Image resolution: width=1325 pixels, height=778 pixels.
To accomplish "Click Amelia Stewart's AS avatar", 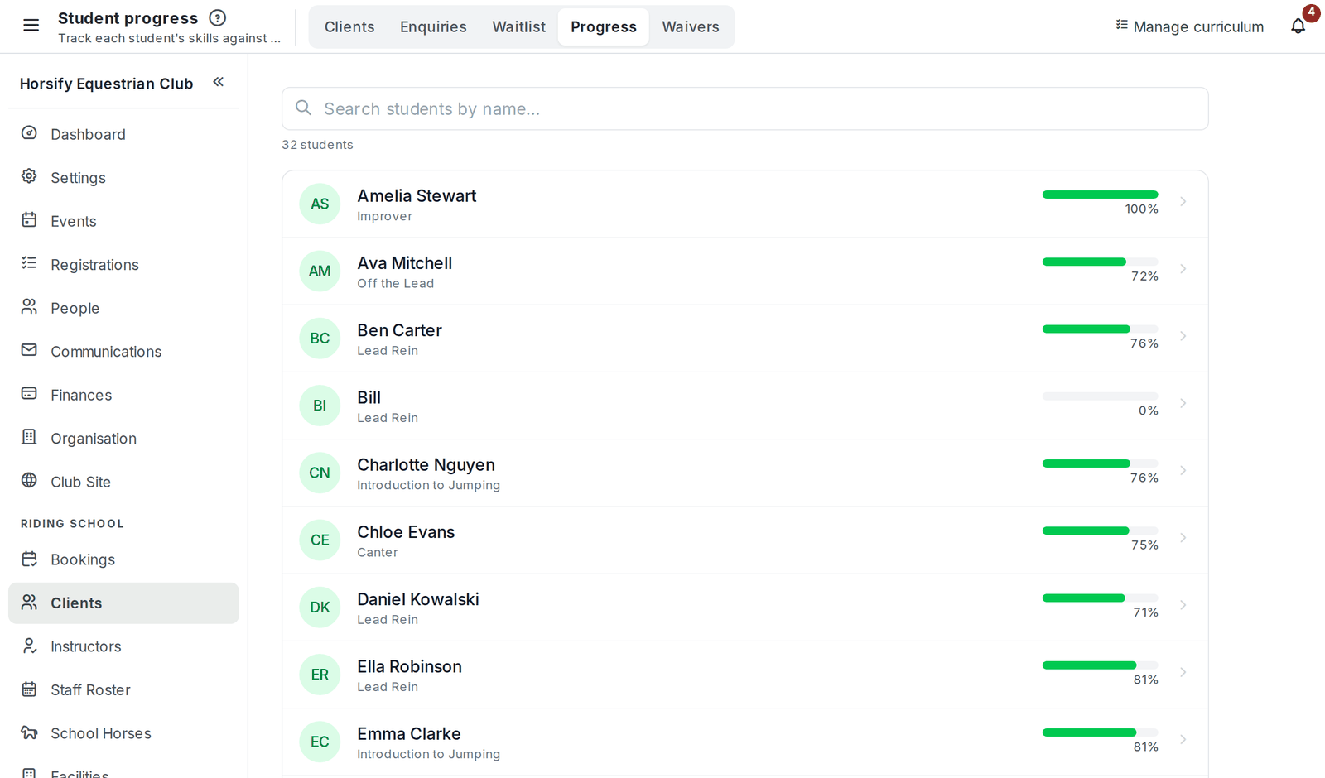I will (x=320, y=204).
